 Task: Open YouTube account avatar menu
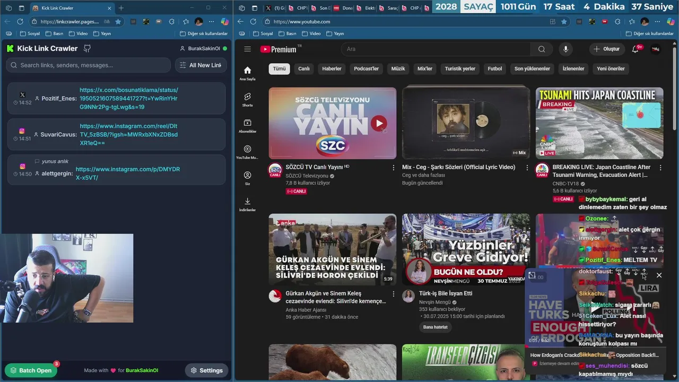click(x=656, y=49)
